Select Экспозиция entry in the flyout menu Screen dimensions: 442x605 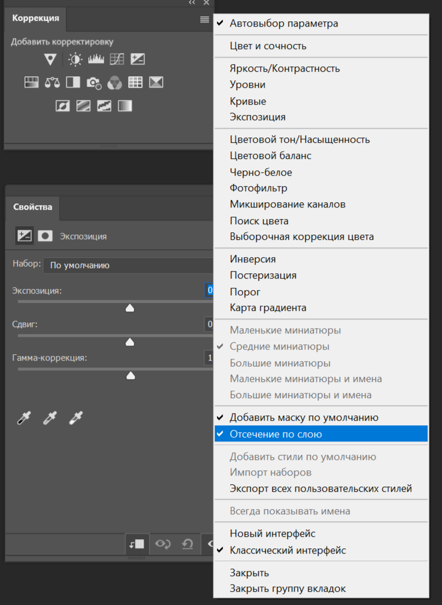pos(321,117)
